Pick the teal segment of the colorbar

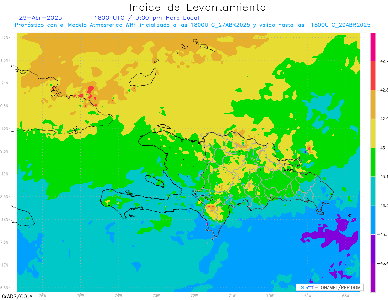[x=373, y=191]
